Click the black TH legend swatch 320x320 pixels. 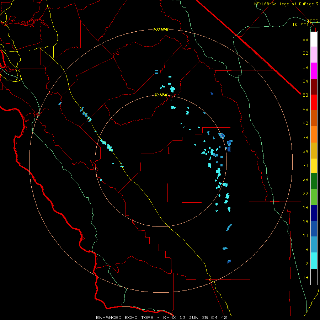click(314, 277)
